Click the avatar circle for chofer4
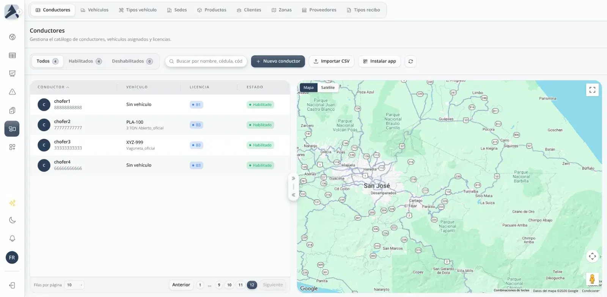Viewport: 607px width, 297px height. [x=44, y=165]
